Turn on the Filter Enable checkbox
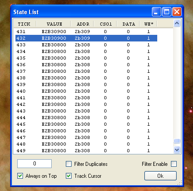The width and height of the screenshot is (193, 191). pyautogui.click(x=174, y=164)
